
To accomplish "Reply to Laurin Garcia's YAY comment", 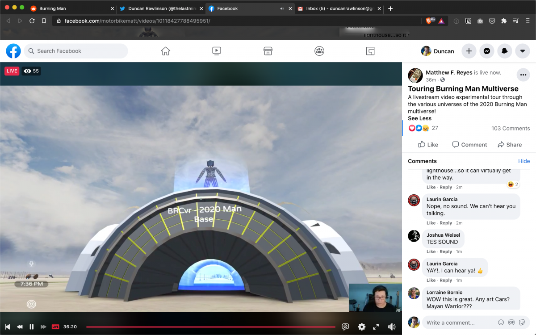I will [446, 280].
